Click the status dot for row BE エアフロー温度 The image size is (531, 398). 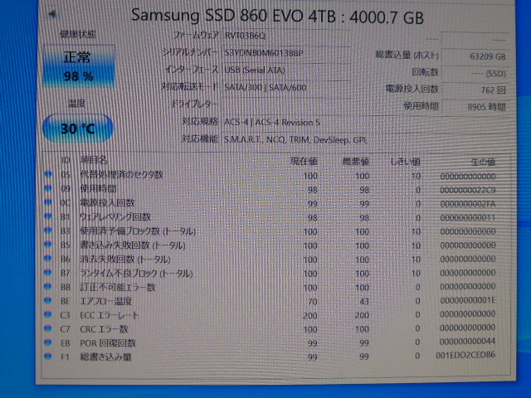coord(48,300)
